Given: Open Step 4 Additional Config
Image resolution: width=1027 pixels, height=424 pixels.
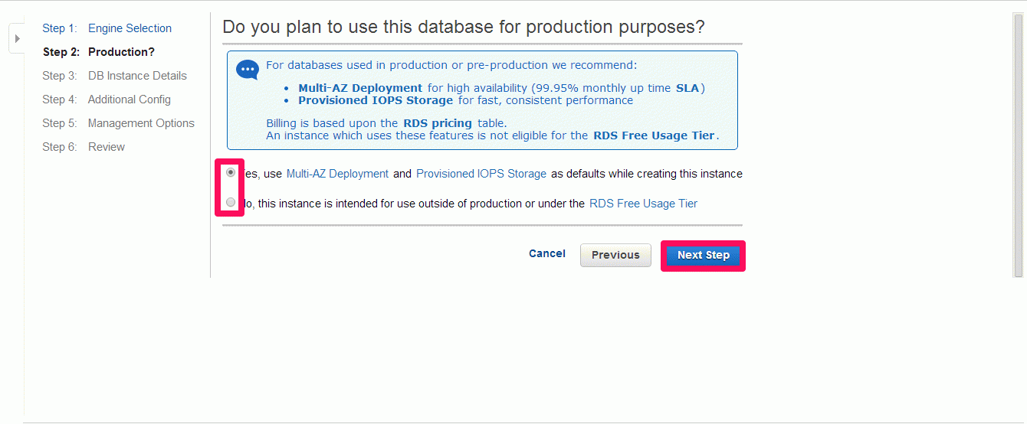Looking at the screenshot, I should point(107,99).
